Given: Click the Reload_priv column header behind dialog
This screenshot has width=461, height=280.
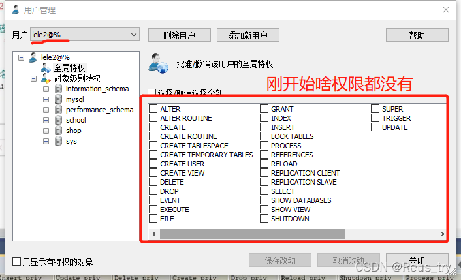Looking at the screenshot, I should (x=303, y=277).
